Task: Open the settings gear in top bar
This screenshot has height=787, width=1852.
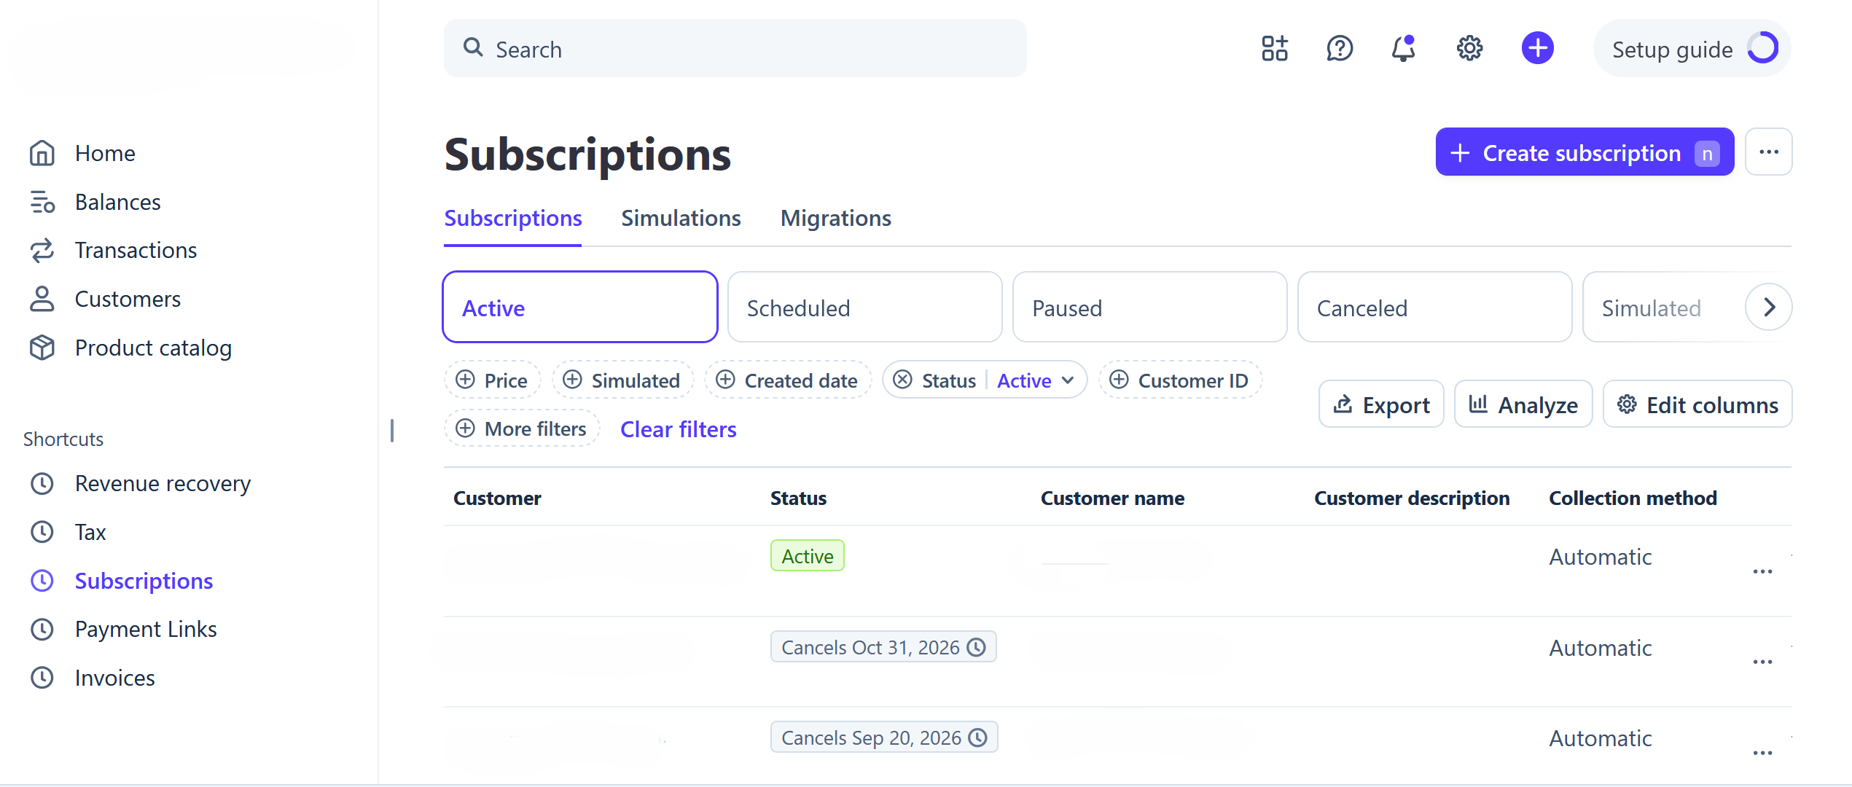Action: 1469,49
